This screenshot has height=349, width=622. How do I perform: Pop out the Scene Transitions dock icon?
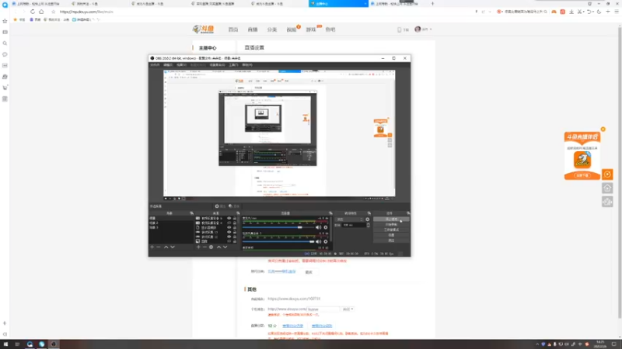pos(369,213)
